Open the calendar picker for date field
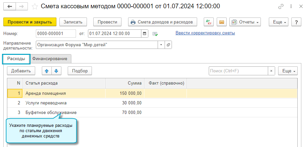This screenshot has height=147, width=303. coord(144,33)
